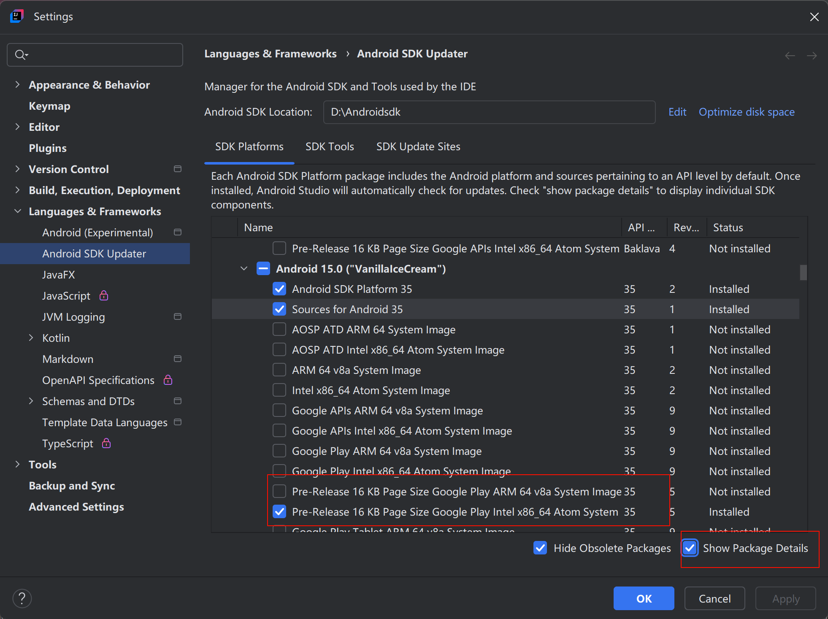Toggle Hide Obsolete Packages checkbox
This screenshot has width=828, height=619.
click(x=540, y=548)
